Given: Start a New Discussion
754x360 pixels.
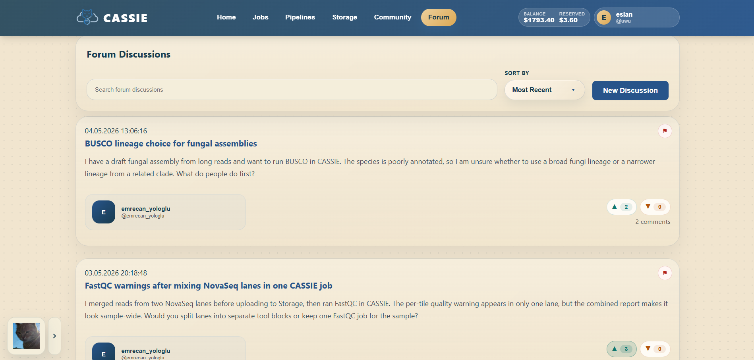Looking at the screenshot, I should click(630, 90).
